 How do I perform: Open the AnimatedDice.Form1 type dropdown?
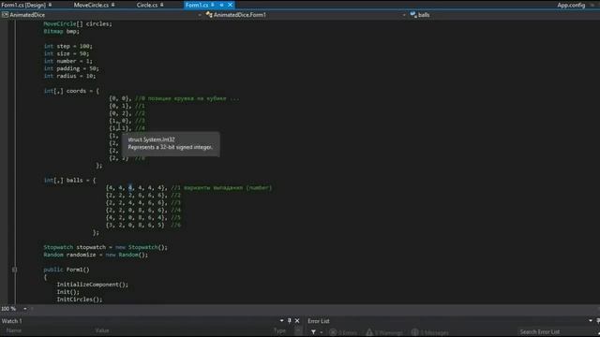[404, 15]
